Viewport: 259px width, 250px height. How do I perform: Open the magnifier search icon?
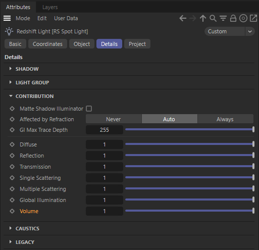click(213, 18)
